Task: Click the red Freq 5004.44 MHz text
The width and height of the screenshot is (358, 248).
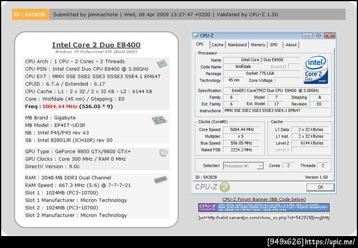Action: click(x=60, y=106)
